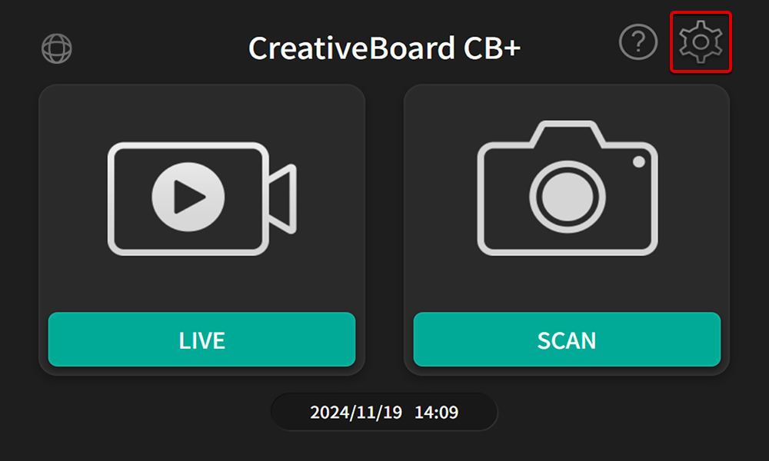Click the time 14:09
Viewport: 769px width, 461px height.
(437, 413)
